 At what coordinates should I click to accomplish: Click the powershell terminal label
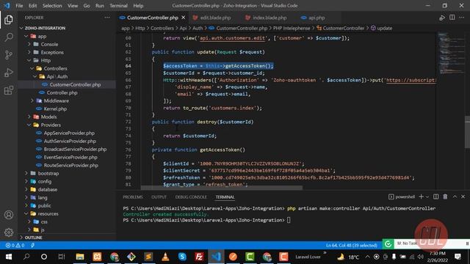click(x=405, y=197)
